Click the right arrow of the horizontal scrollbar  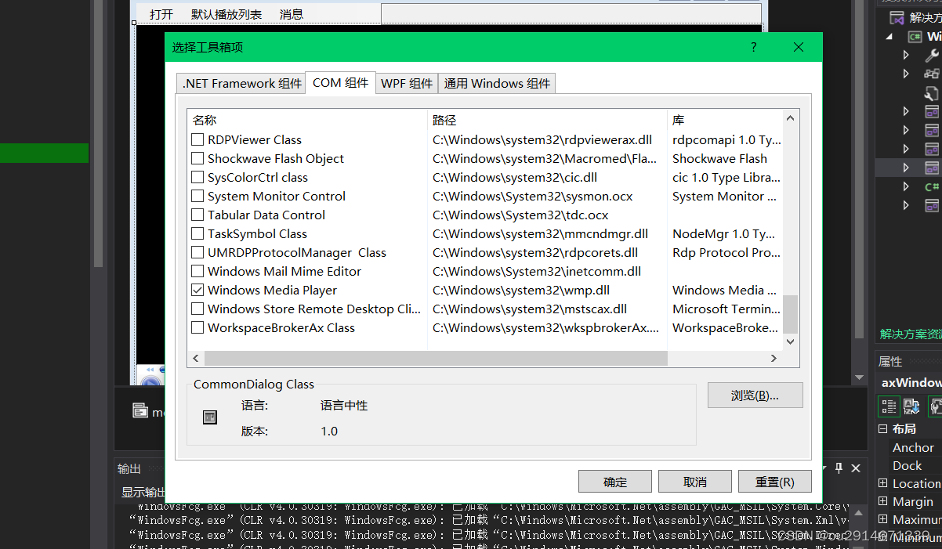point(774,358)
